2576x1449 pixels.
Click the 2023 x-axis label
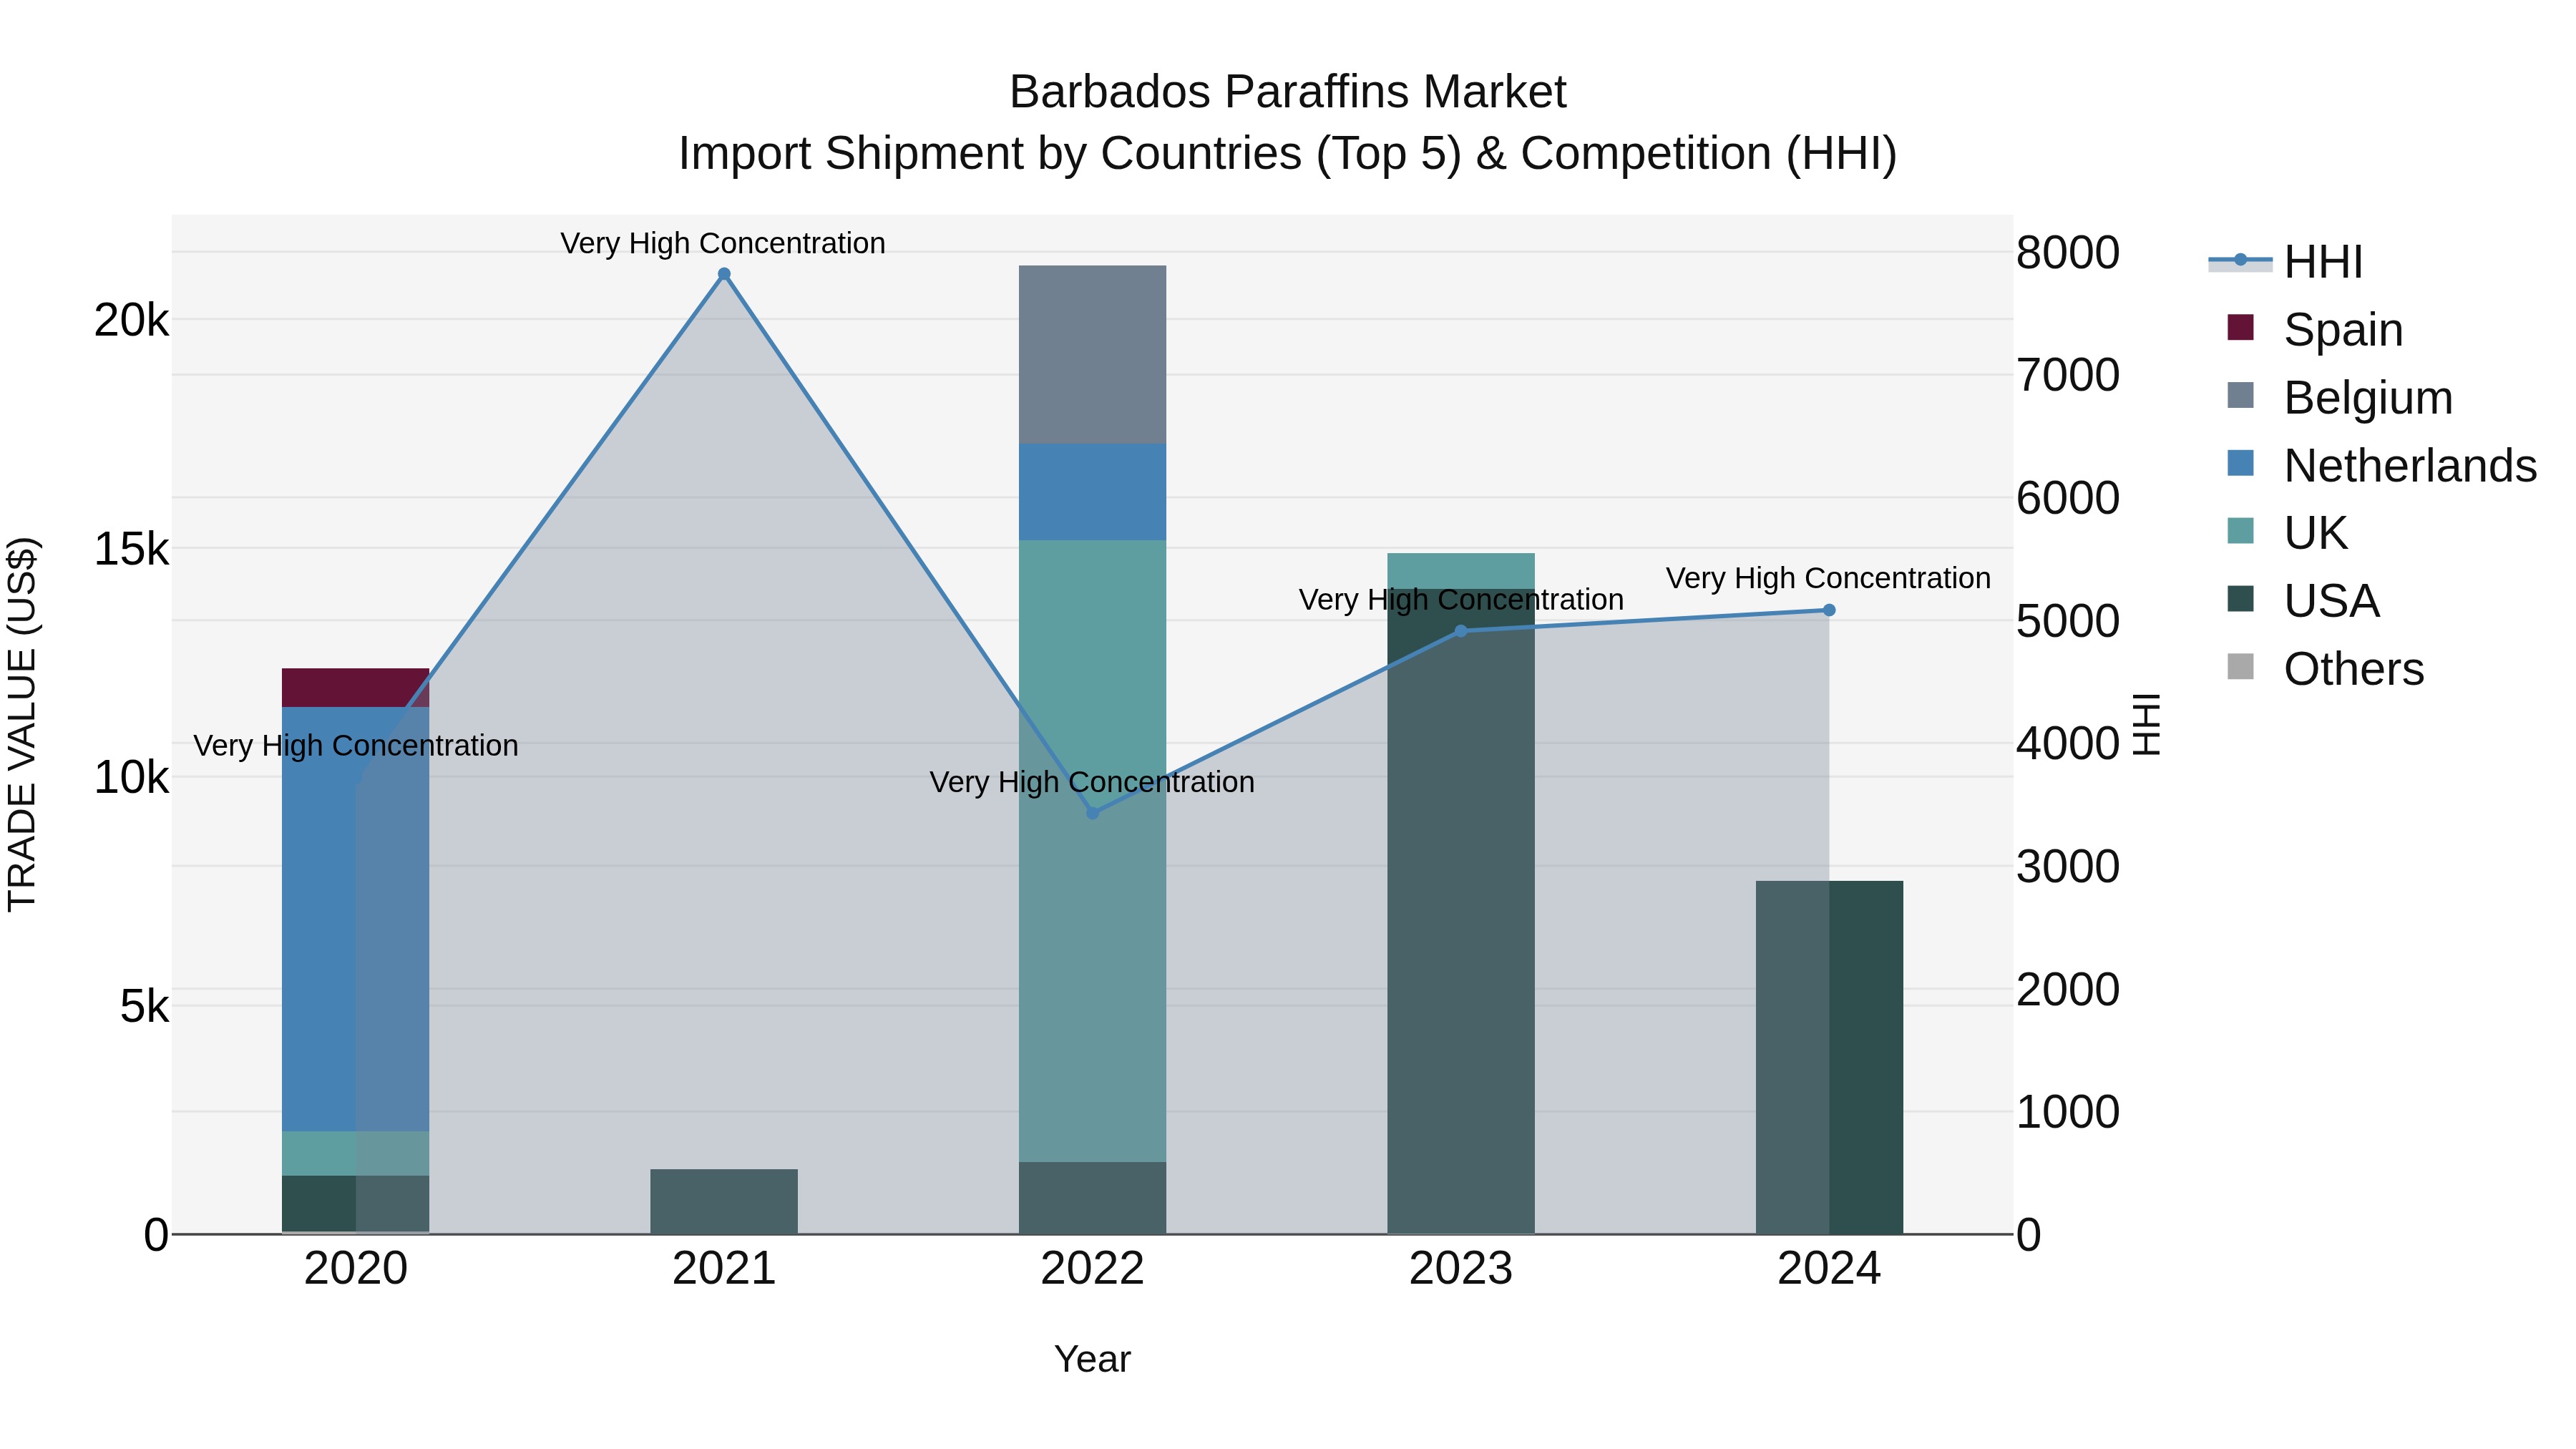pos(1461,1269)
